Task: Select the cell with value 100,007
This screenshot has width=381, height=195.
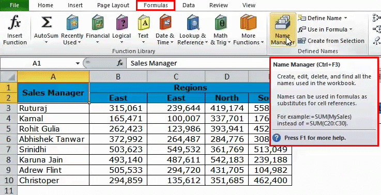Action: pos(176,118)
